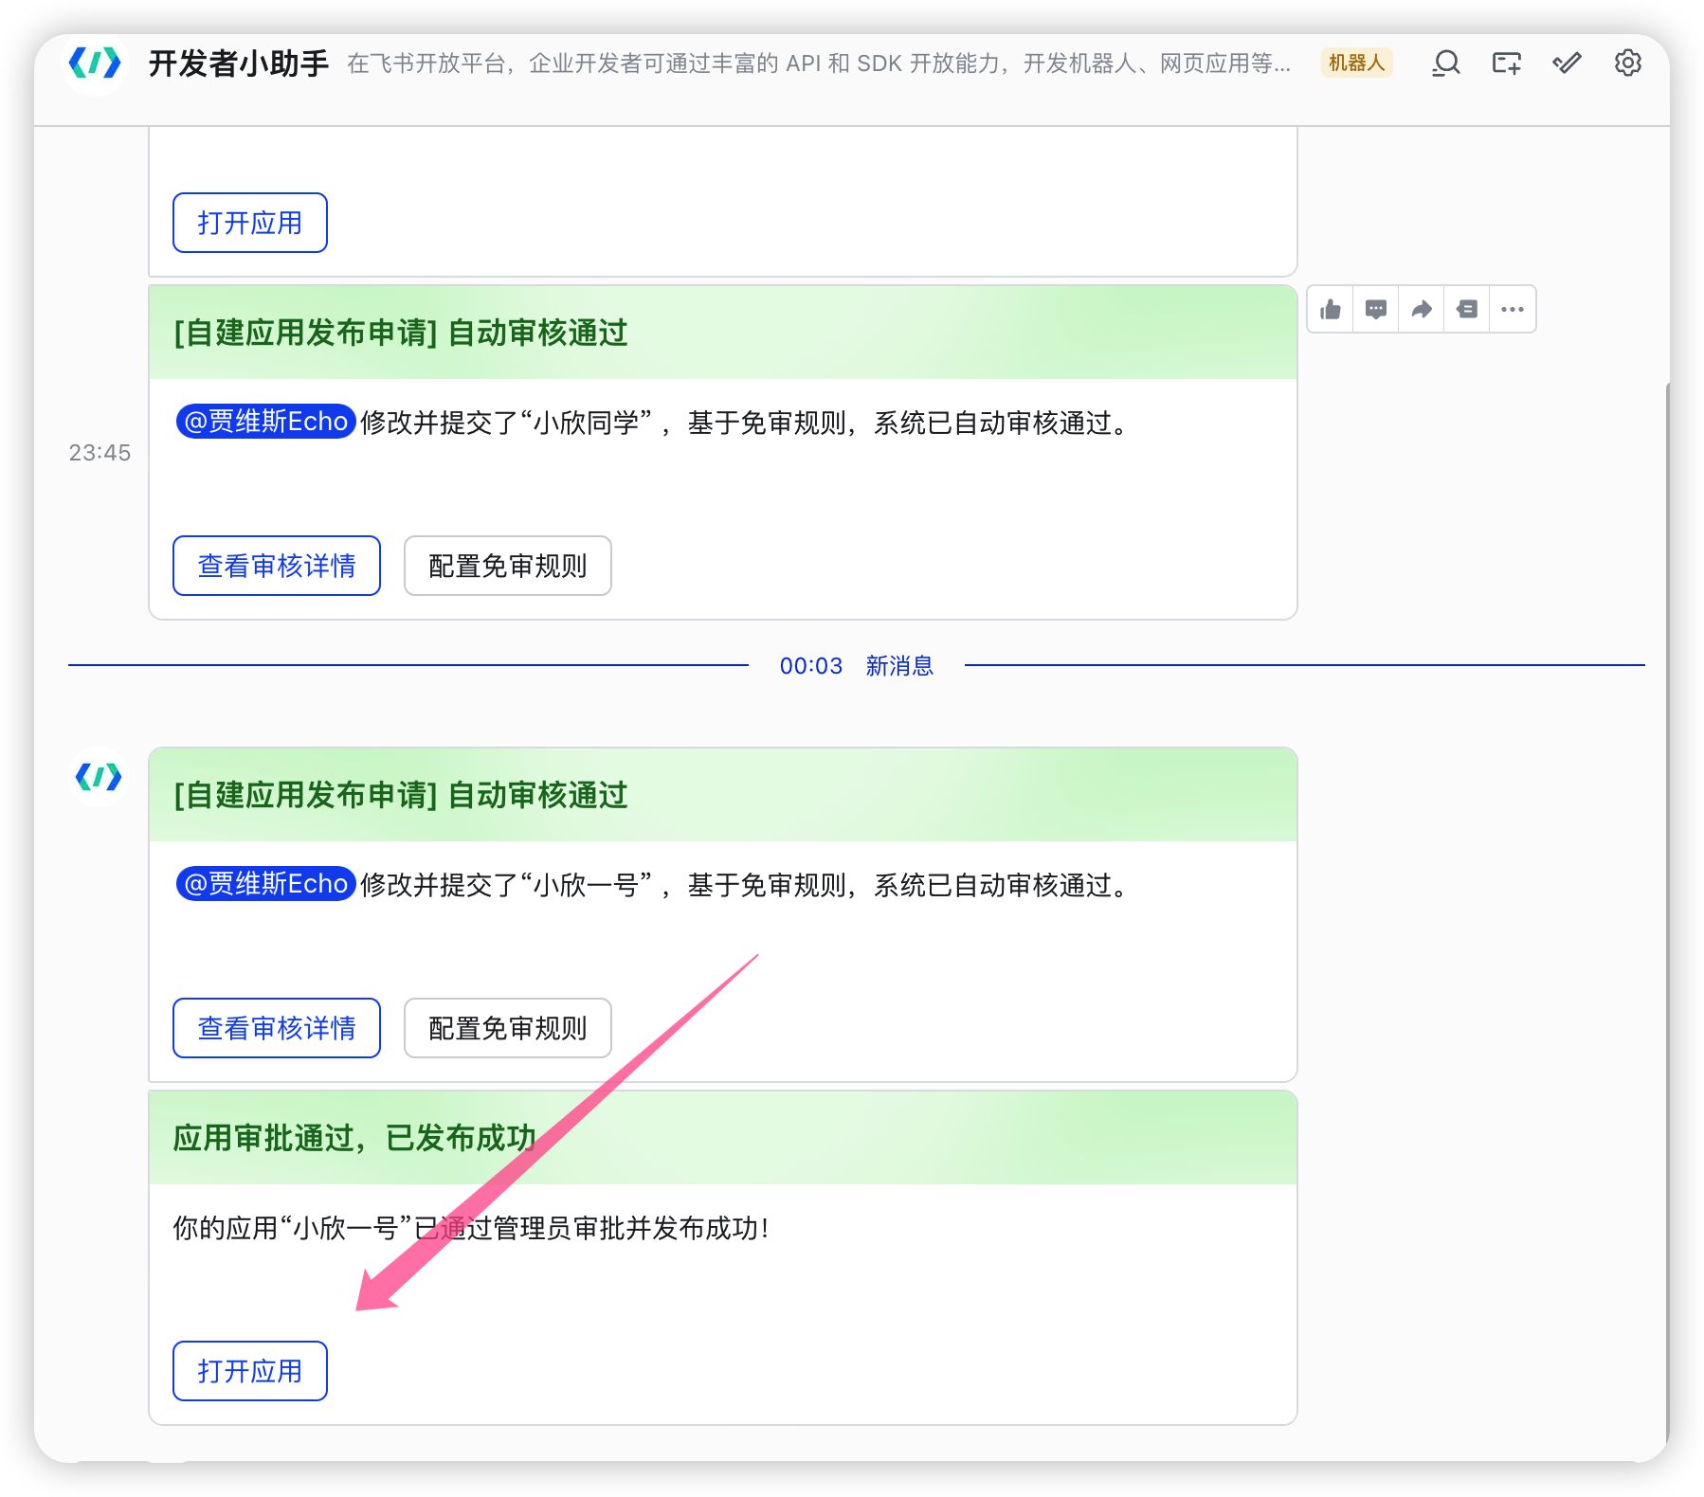
Task: Click the reply speech-bubble icon on message
Action: (x=1376, y=310)
